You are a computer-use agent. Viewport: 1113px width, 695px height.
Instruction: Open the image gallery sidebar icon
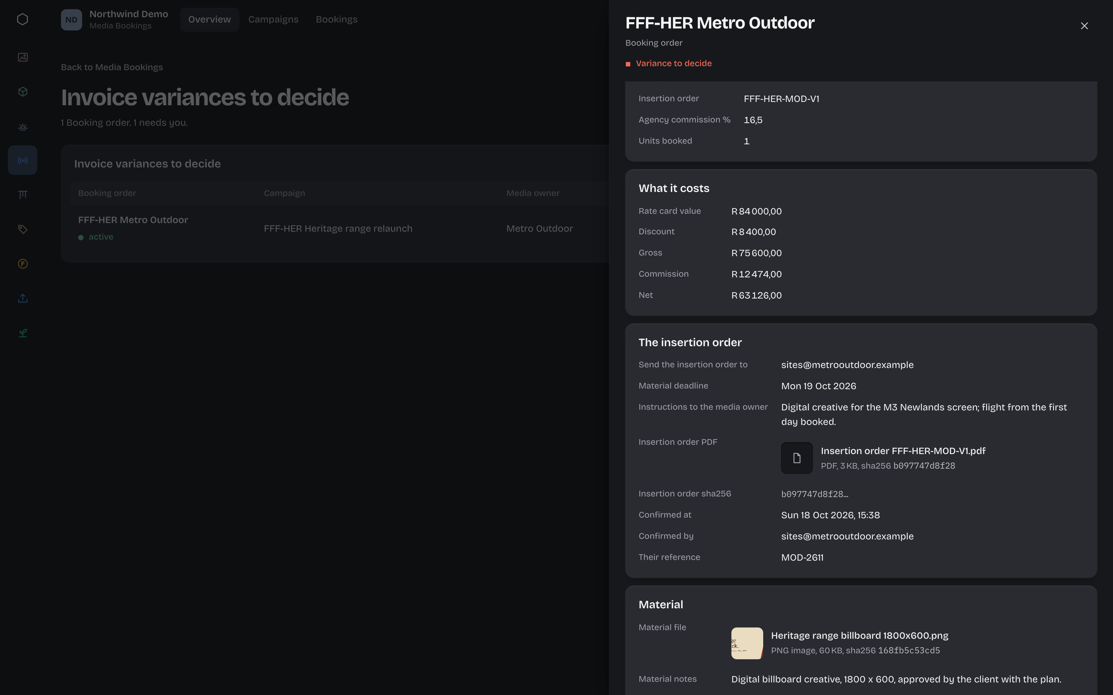[x=23, y=57]
